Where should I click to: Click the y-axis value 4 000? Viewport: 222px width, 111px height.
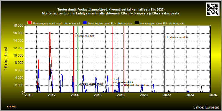[19, 78]
